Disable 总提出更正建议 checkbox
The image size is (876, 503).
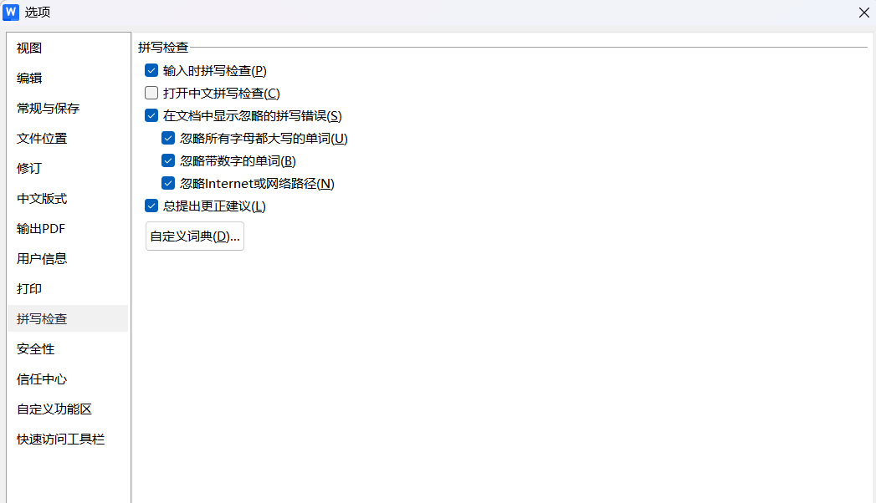click(x=151, y=206)
